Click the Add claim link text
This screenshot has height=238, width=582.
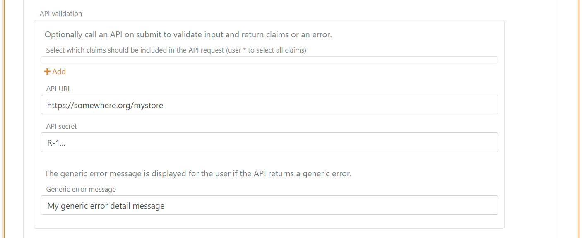[59, 72]
